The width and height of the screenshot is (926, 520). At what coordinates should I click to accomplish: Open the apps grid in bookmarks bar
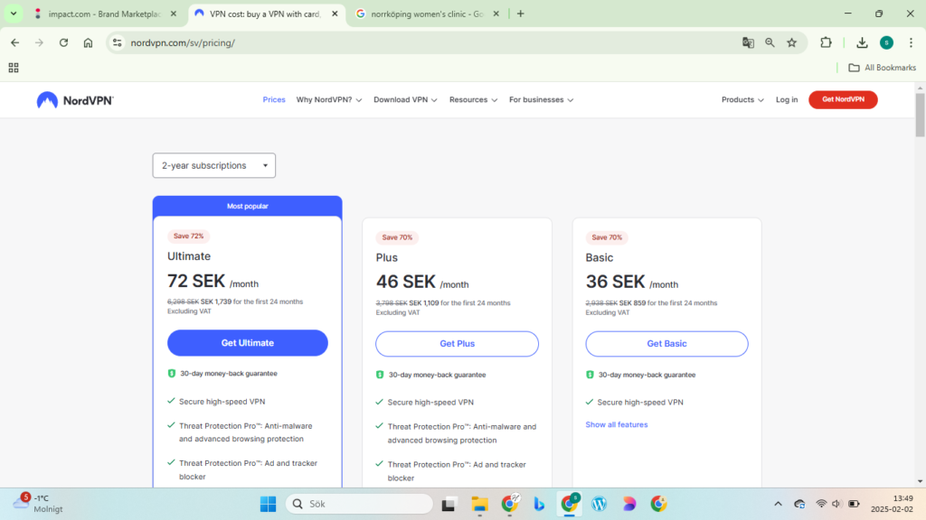click(x=14, y=68)
